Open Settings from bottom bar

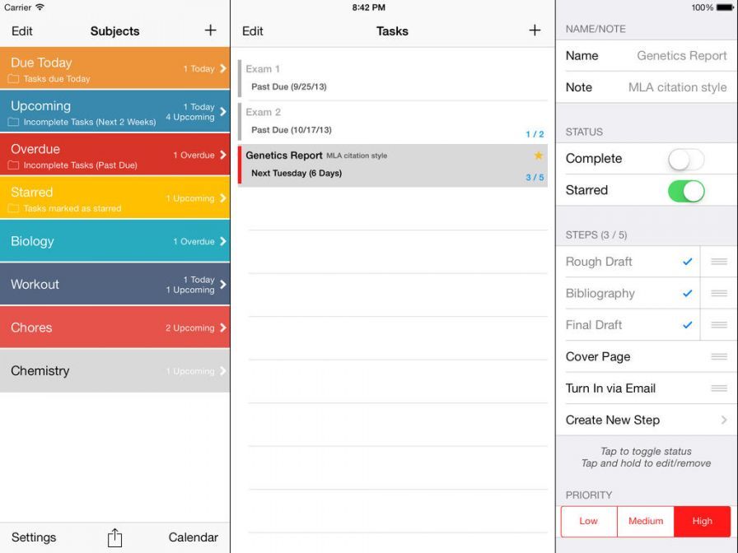click(x=34, y=537)
